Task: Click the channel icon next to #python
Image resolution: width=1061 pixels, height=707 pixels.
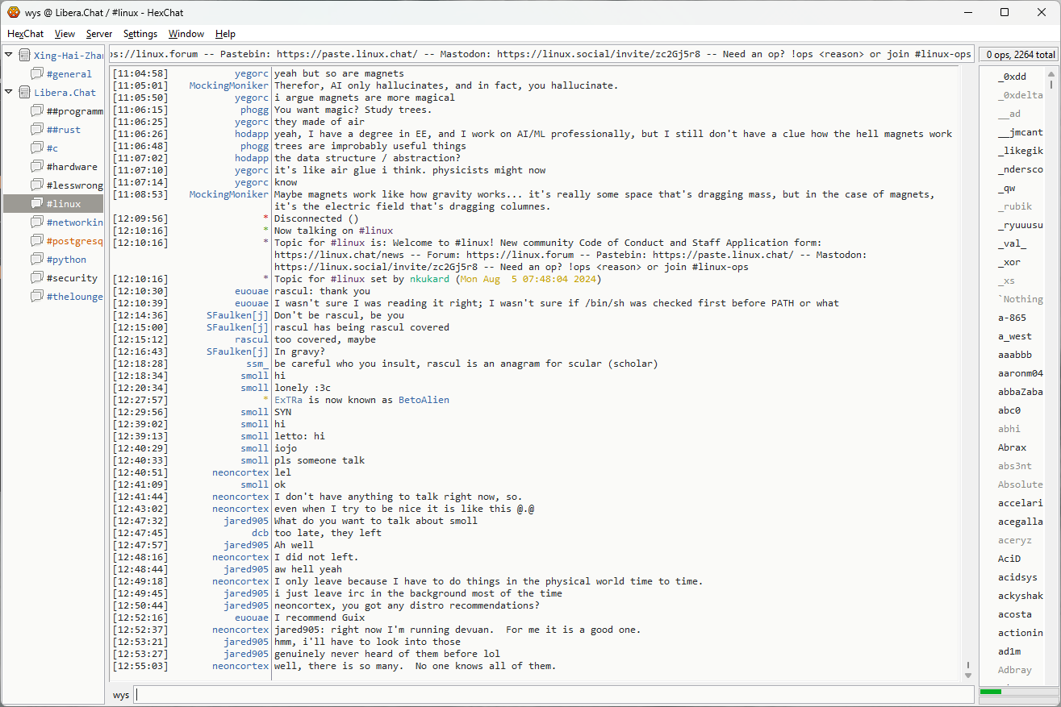Action: click(37, 260)
